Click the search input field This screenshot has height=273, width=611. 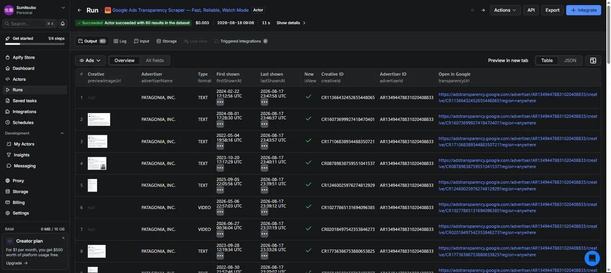point(29,23)
